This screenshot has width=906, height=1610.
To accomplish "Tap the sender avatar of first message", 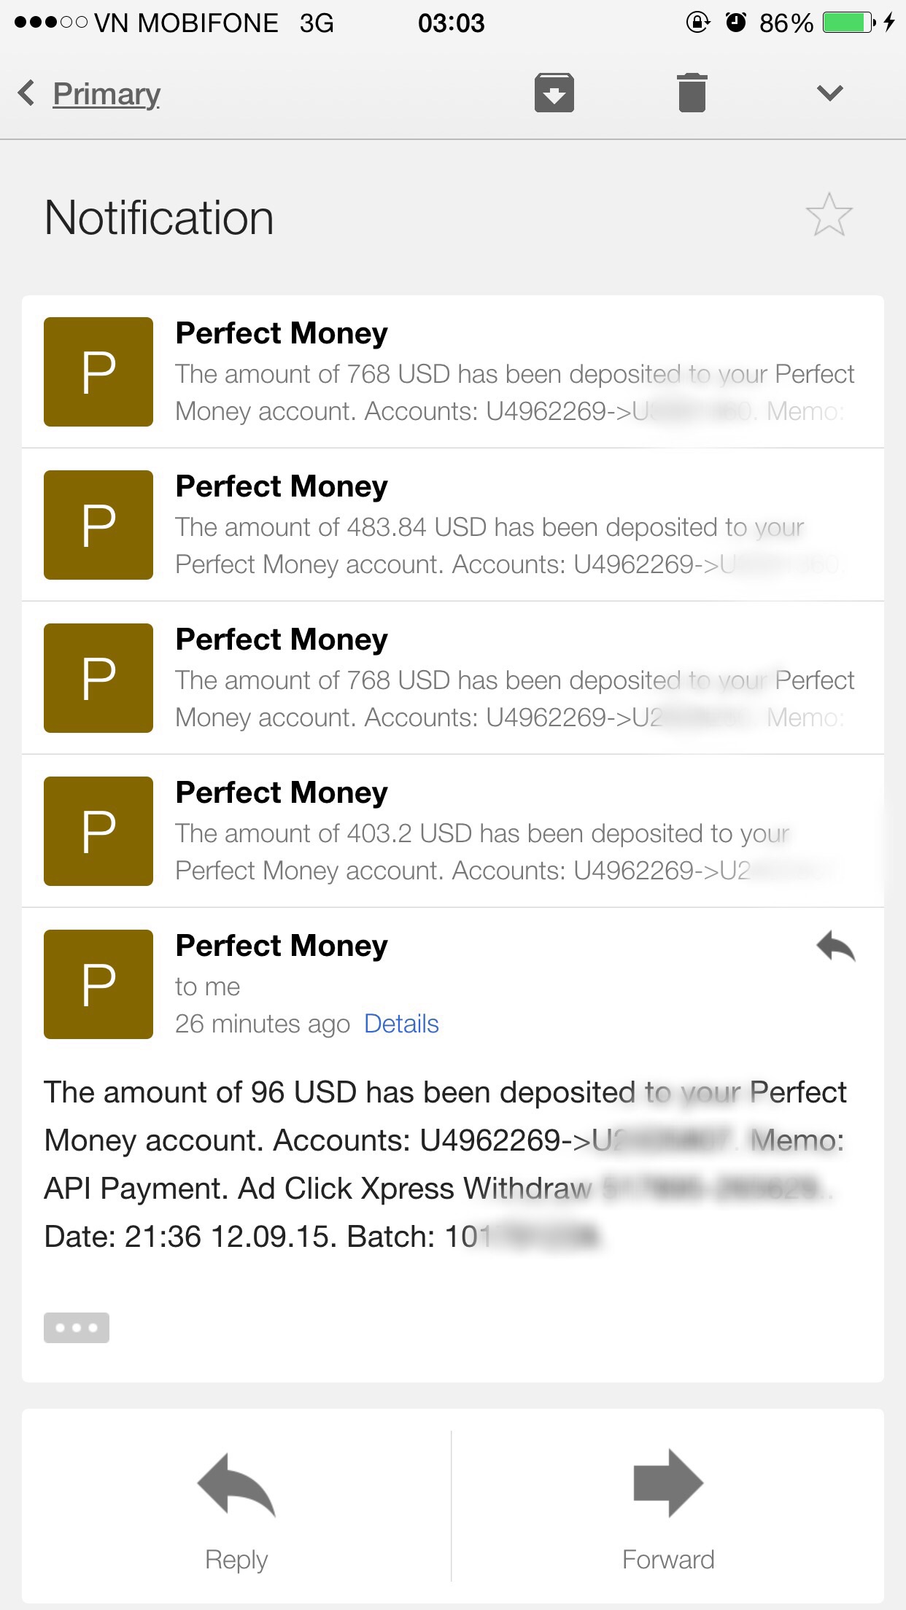I will point(98,372).
